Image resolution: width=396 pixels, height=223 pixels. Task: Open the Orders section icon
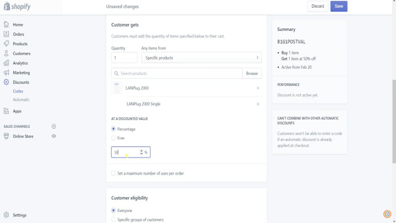(6, 34)
